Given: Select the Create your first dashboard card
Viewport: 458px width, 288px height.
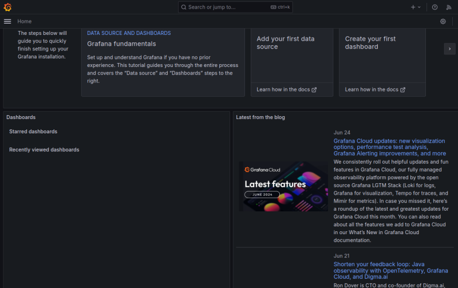Looking at the screenshot, I should pos(382,52).
